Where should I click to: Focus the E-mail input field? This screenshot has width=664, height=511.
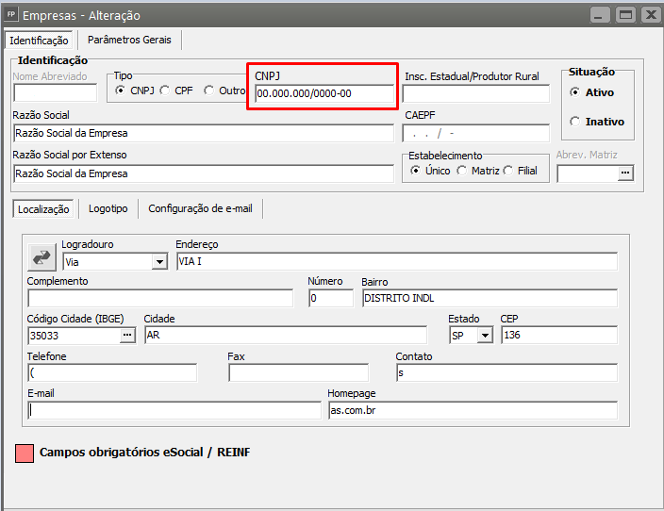174,410
